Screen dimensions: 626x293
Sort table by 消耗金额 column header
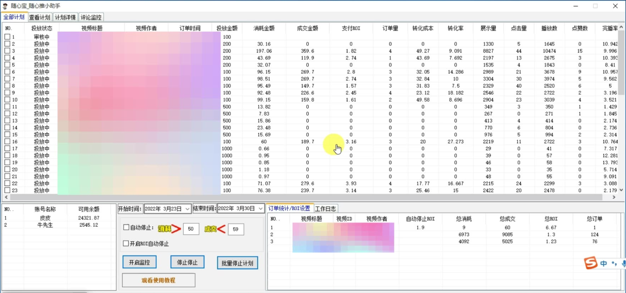(x=264, y=28)
